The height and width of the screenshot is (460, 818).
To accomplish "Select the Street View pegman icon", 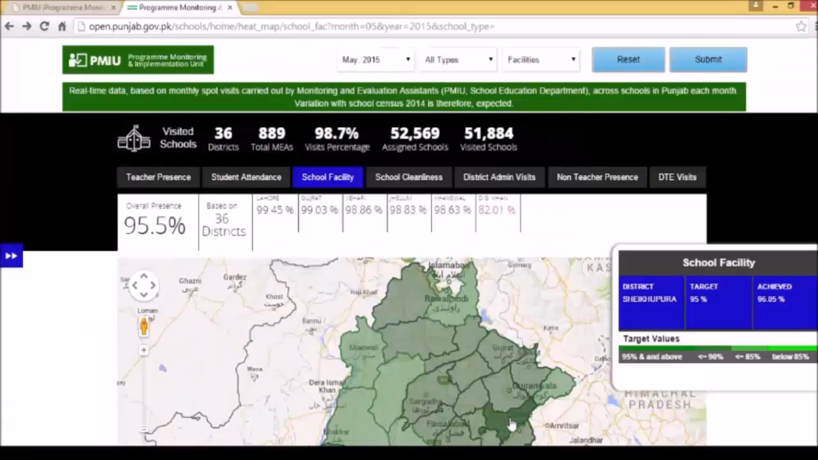I will click(144, 326).
